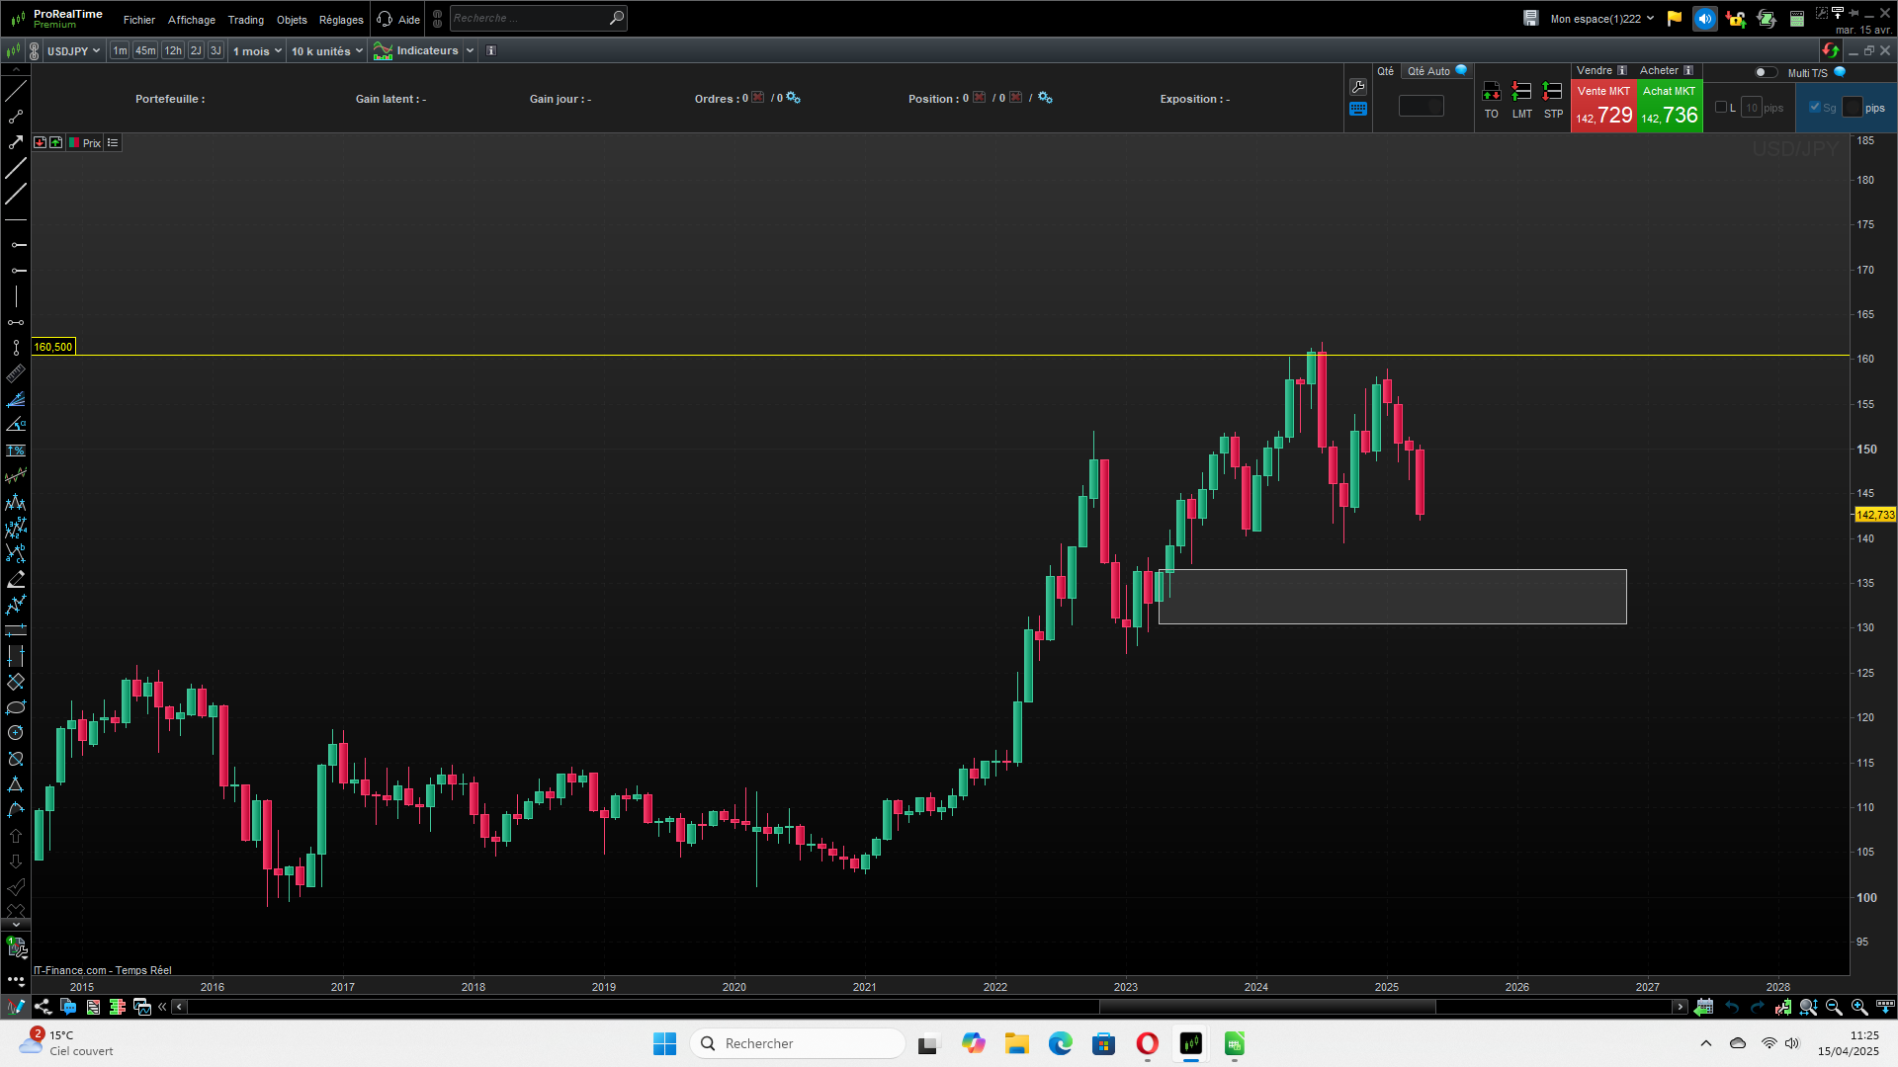The width and height of the screenshot is (1898, 1067).
Task: Open the 10 k unités dropdown
Action: [326, 50]
